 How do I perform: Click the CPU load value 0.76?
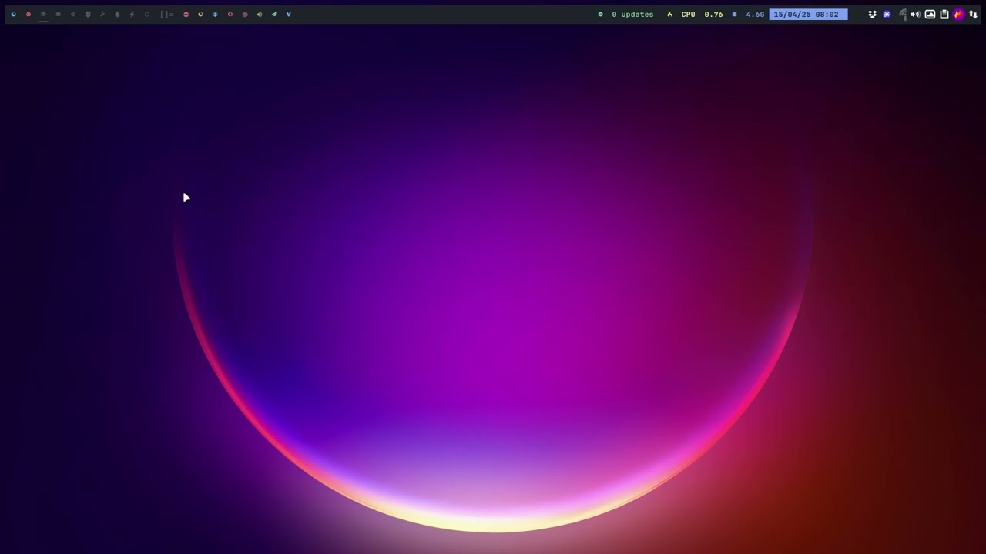pos(713,15)
